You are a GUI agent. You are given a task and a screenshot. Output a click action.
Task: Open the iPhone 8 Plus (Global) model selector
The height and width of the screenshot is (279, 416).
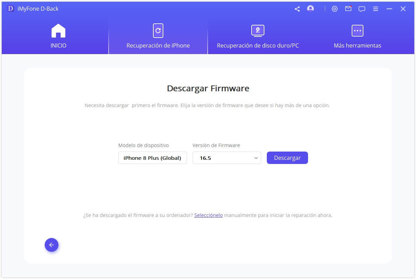click(x=152, y=158)
